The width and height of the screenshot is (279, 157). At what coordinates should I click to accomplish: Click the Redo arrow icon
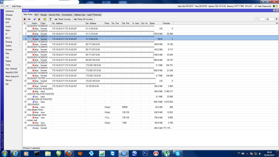point(7,6)
